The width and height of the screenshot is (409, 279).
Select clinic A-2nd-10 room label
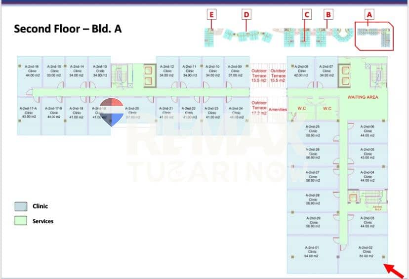(212, 71)
